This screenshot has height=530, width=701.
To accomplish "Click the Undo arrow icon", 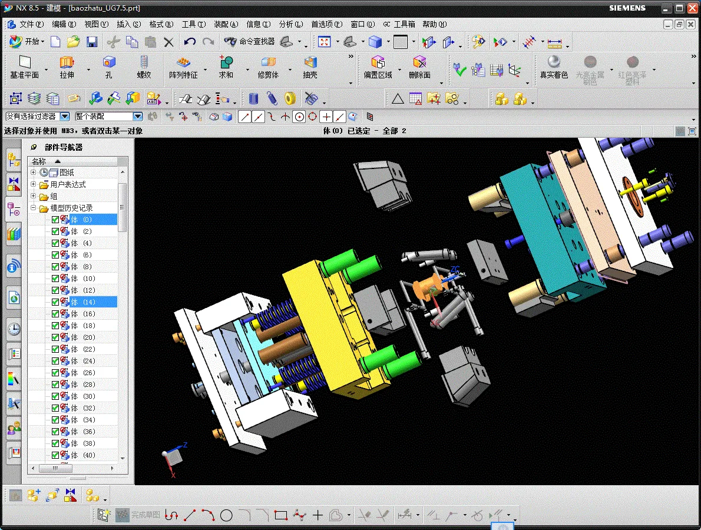I will click(x=190, y=42).
